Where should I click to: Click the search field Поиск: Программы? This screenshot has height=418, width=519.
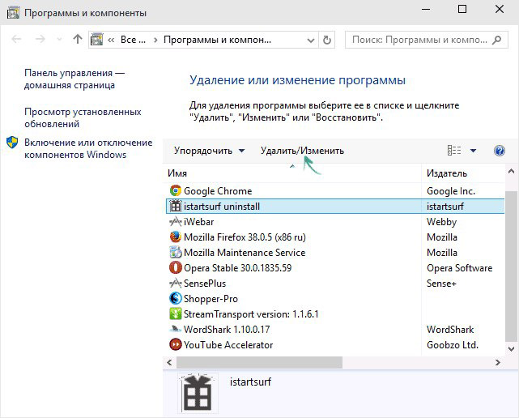click(x=425, y=39)
